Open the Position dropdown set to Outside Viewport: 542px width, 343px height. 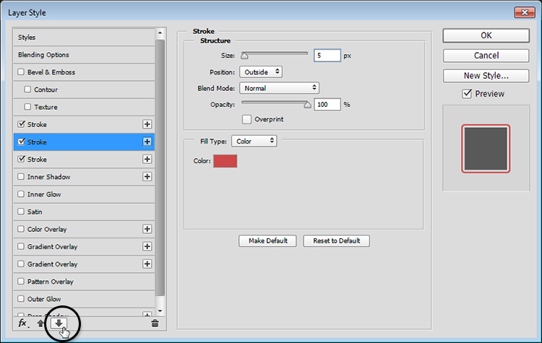(x=260, y=71)
